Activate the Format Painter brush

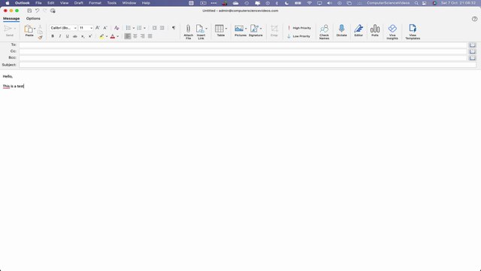pyautogui.click(x=40, y=37)
